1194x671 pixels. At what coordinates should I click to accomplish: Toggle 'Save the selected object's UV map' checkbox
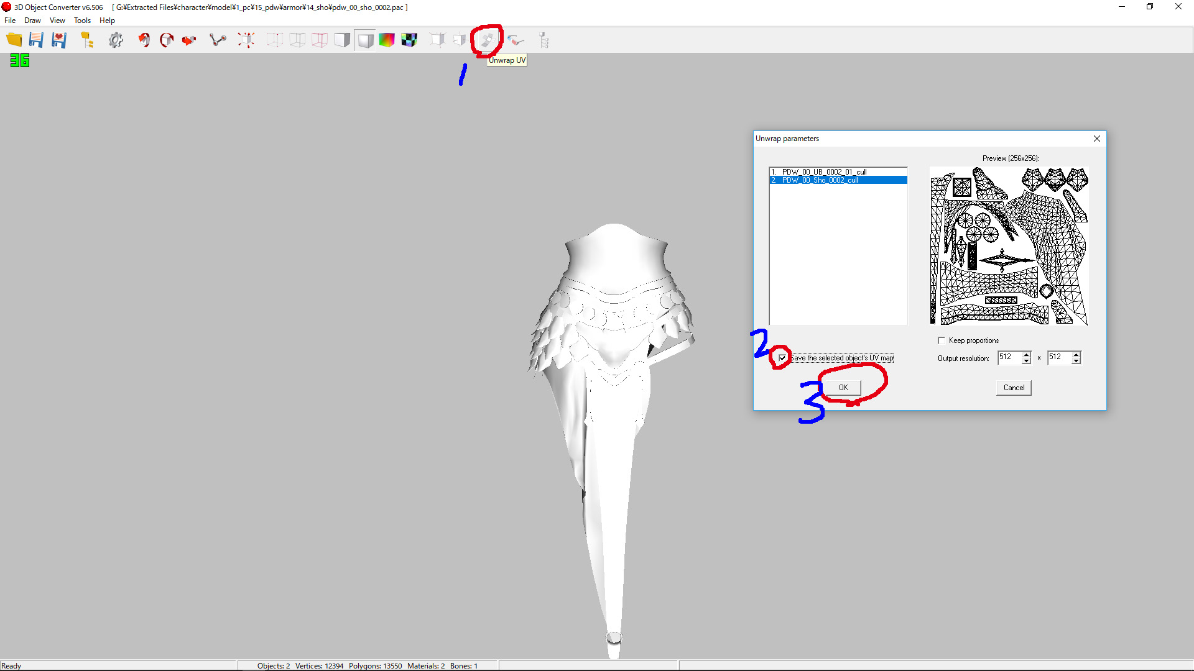[x=782, y=358]
